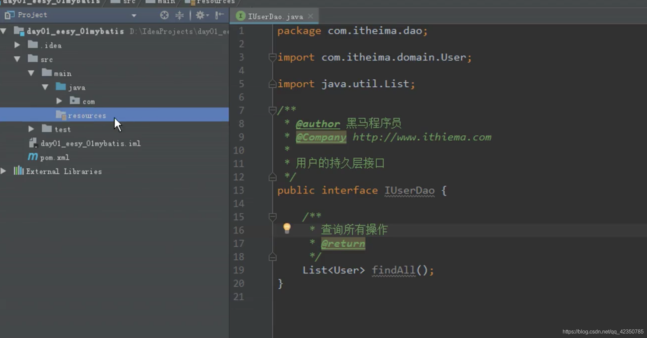Click the interface file icon on IUserDao tab
Image resolution: width=647 pixels, height=338 pixels.
click(240, 16)
